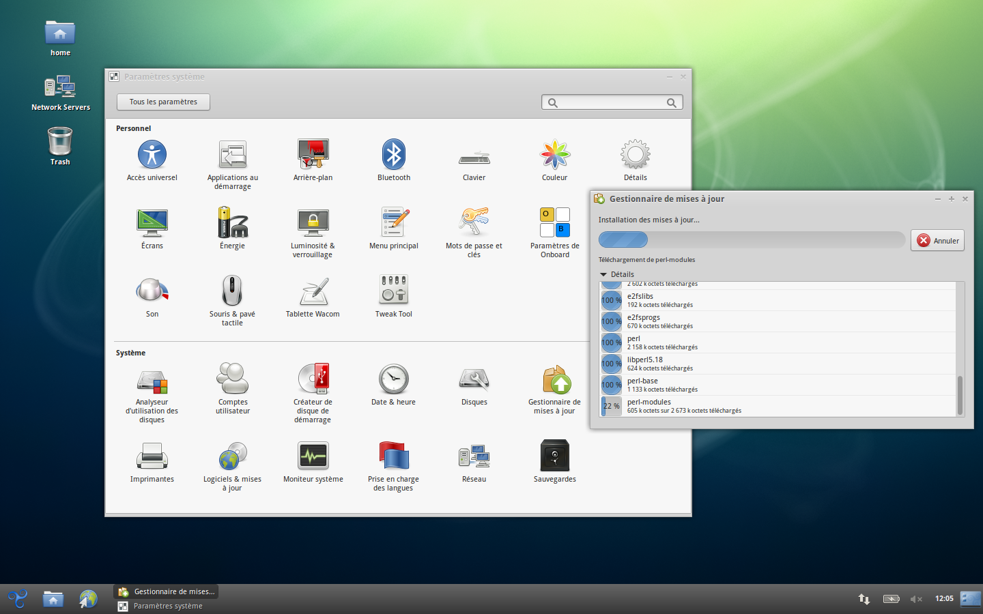Collapse the Détails expander in update manager
The height and width of the screenshot is (614, 983).
point(617,274)
